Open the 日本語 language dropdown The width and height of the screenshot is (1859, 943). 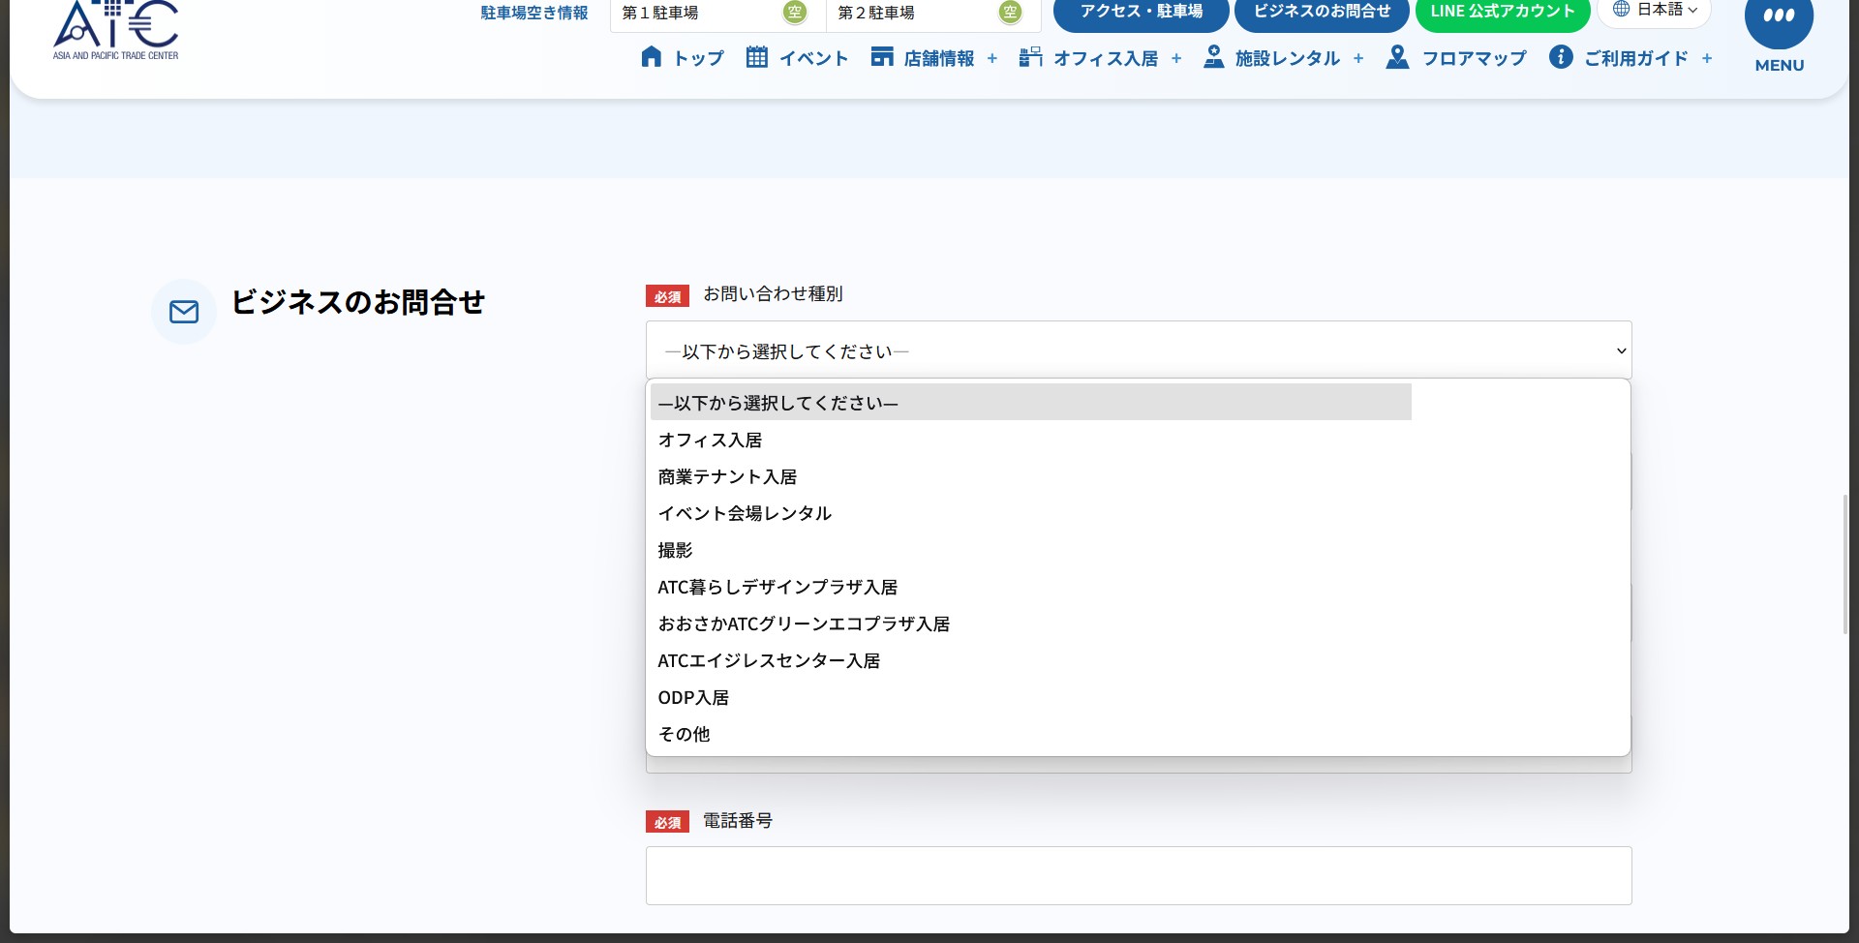click(1655, 11)
